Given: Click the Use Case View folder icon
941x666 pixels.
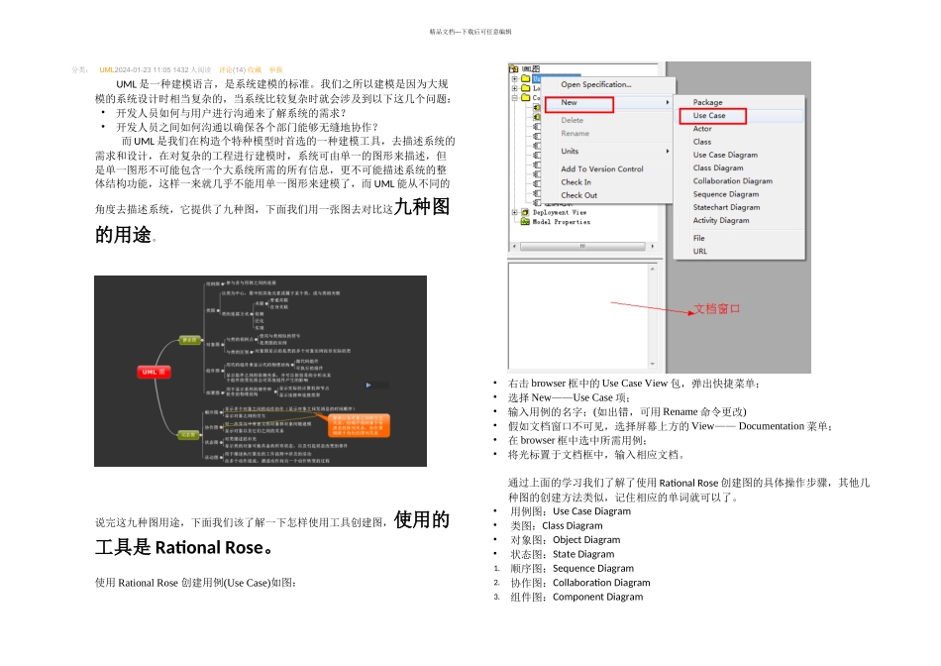Looking at the screenshot, I should coord(526,78).
